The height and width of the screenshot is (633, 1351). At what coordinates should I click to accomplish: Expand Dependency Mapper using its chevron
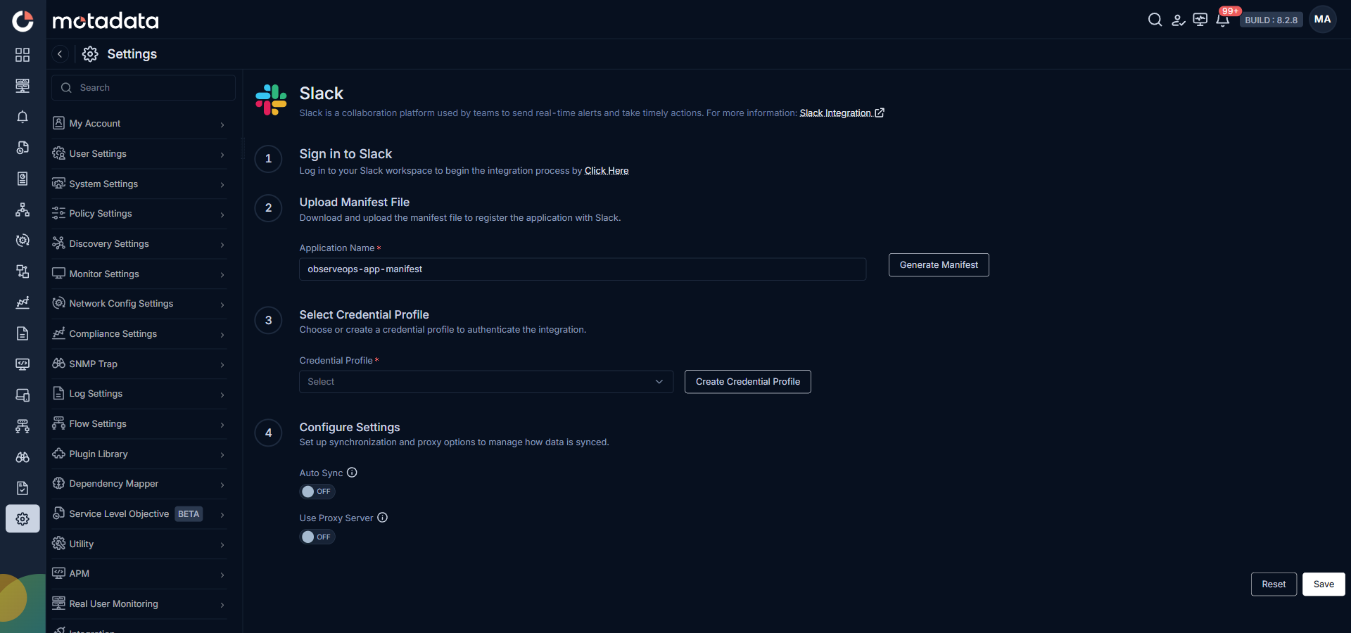(222, 485)
